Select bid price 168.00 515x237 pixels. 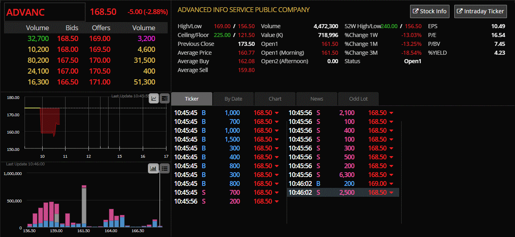68,49
